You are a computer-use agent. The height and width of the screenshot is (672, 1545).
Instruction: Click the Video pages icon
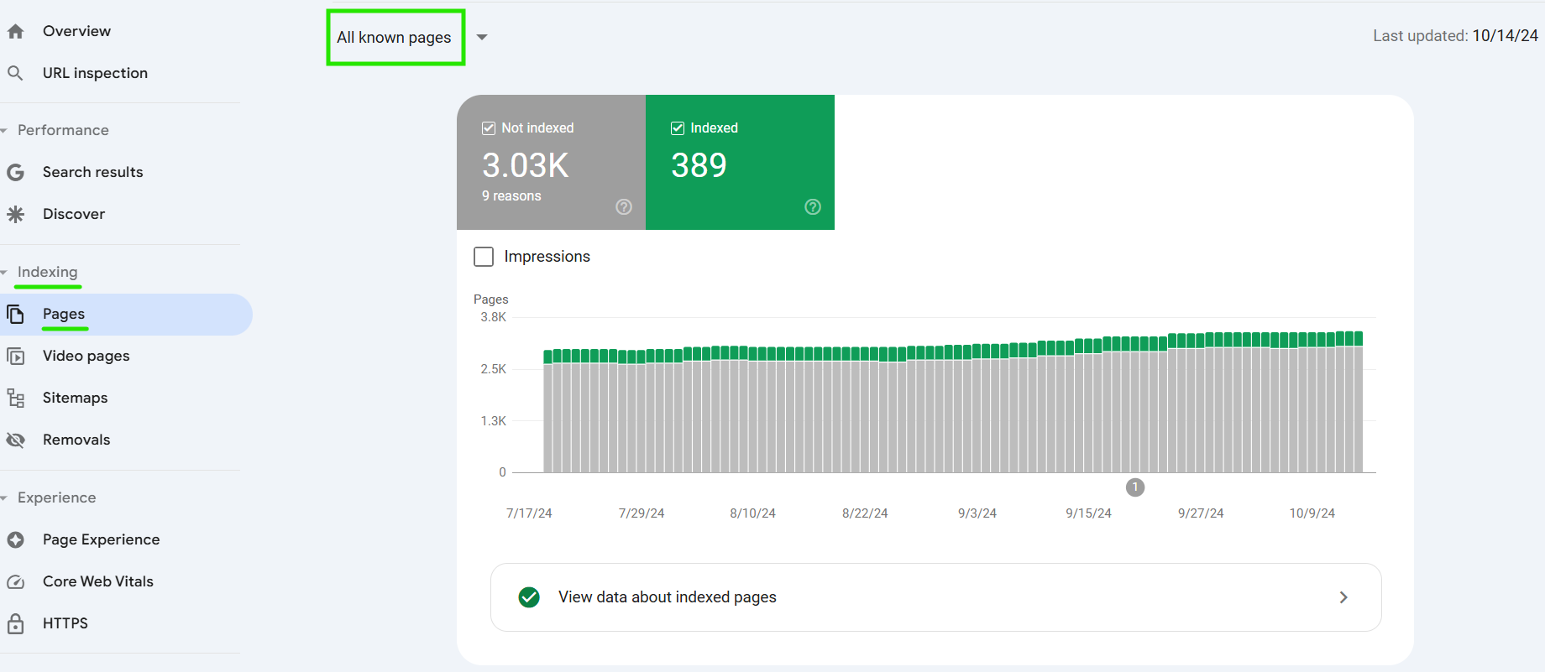coord(15,357)
